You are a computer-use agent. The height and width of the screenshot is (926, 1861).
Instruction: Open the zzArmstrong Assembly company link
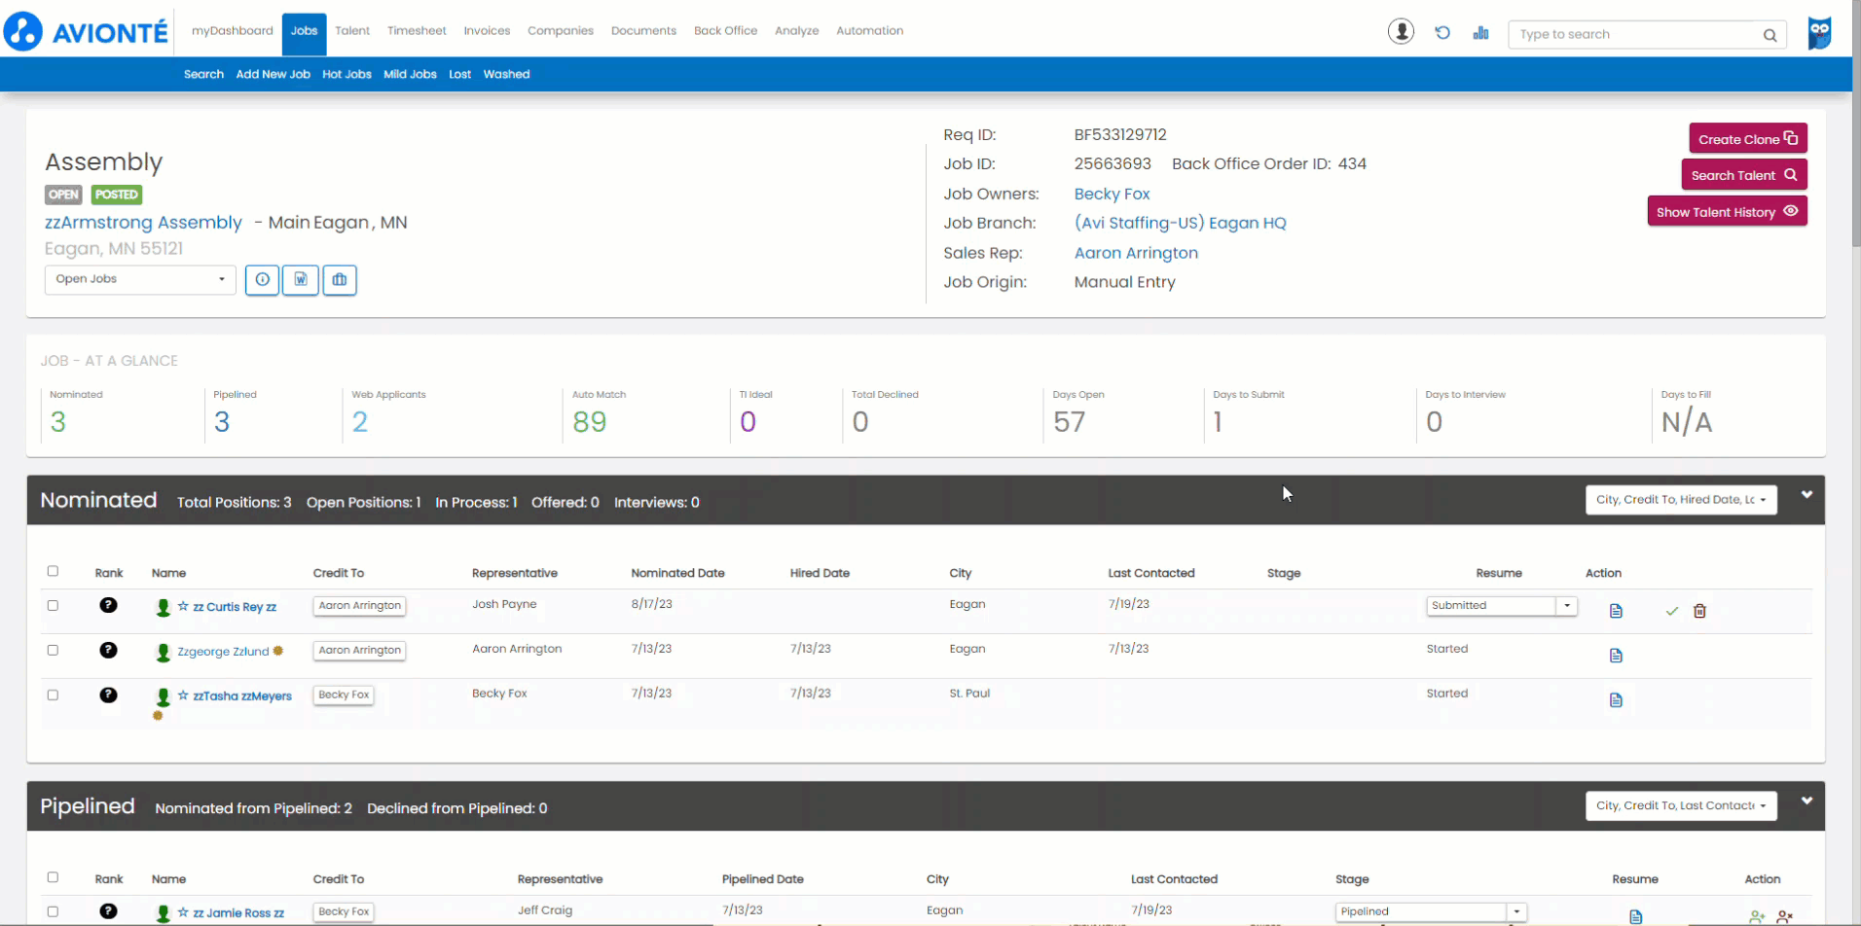coord(143,223)
